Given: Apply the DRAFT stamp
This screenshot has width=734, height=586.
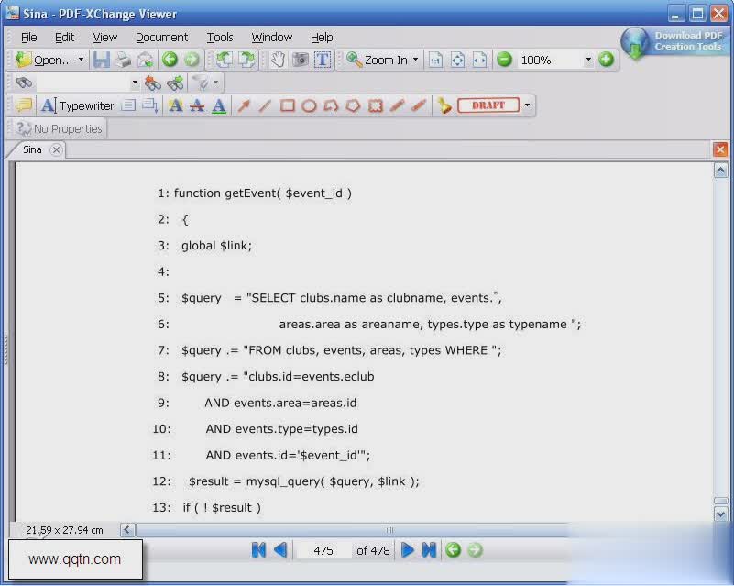Looking at the screenshot, I should pyautogui.click(x=489, y=105).
